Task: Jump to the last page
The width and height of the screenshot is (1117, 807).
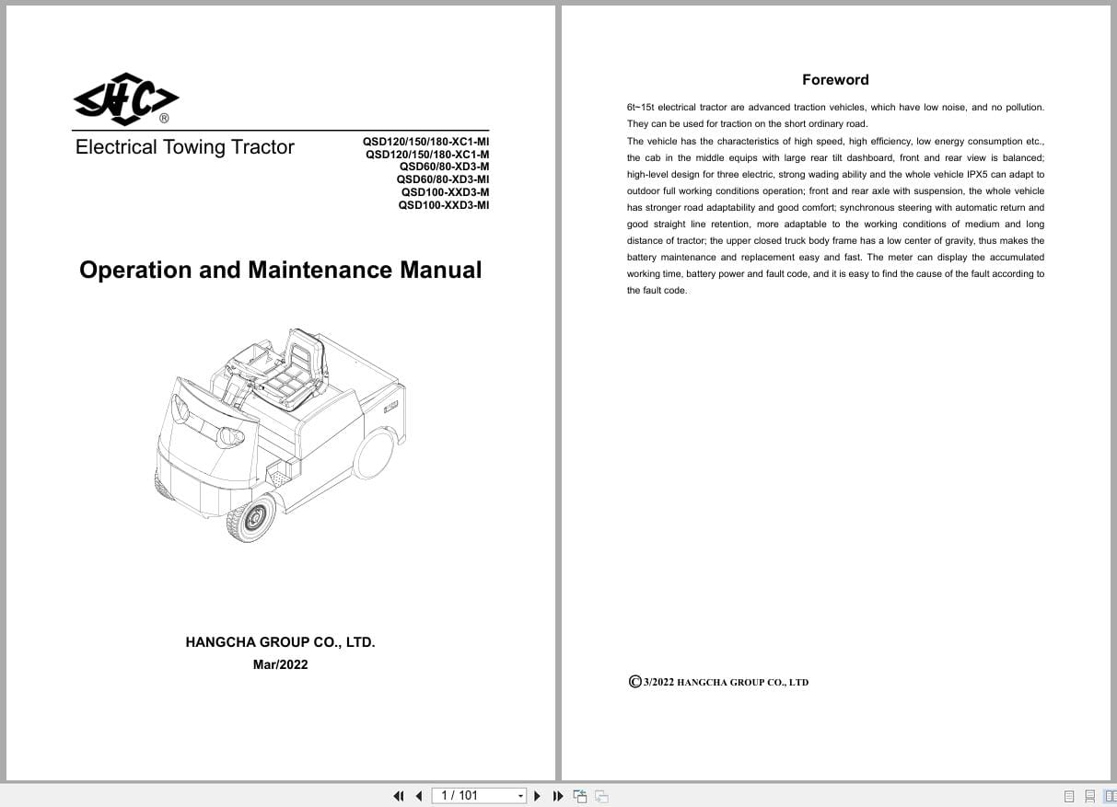Action: [557, 795]
